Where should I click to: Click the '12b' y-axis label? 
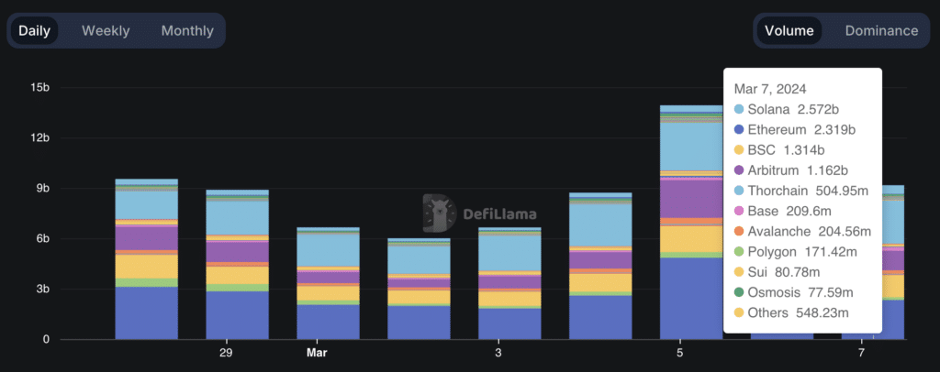[40, 138]
